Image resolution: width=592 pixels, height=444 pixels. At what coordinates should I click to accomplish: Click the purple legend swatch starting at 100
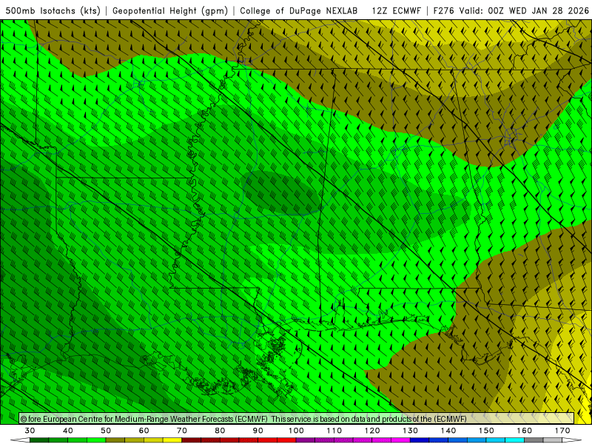click(306, 440)
